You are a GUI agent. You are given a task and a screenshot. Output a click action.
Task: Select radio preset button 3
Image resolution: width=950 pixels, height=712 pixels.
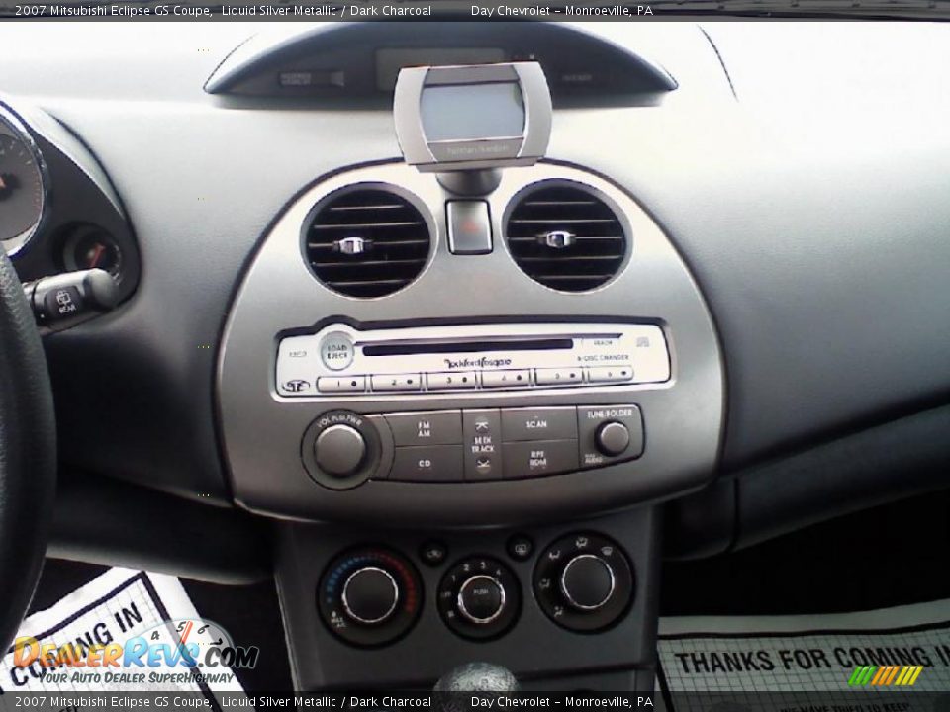[451, 381]
